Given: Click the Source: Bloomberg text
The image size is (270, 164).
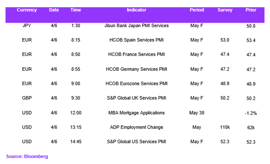Looking at the screenshot, I should coord(27,156).
